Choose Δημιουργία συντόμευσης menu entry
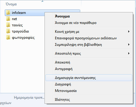Viewport: 136px width, 107px height. pos(89,78)
